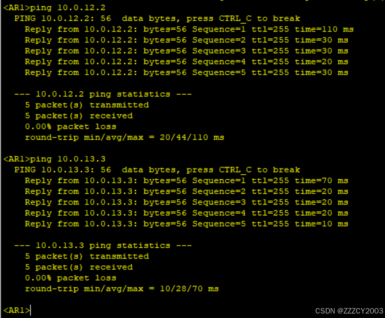The width and height of the screenshot is (385, 318).
Task: Click "5 packet(s) received" under 10.0.12.2 statistics
Action: (79, 116)
